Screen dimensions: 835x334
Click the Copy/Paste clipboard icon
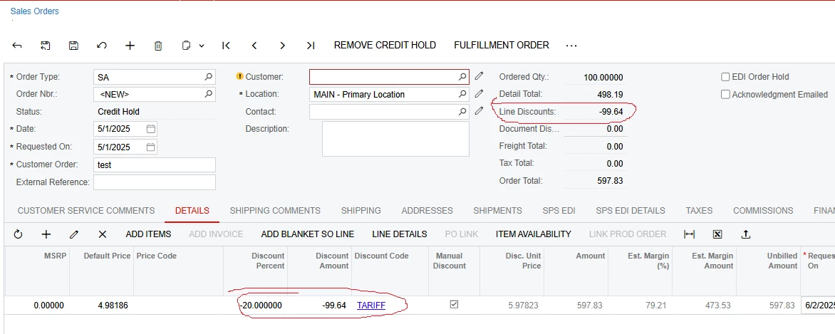[x=186, y=46]
